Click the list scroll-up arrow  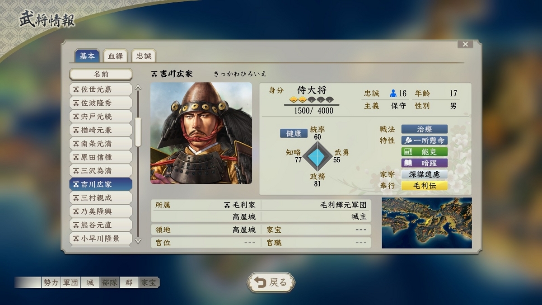coord(138,88)
